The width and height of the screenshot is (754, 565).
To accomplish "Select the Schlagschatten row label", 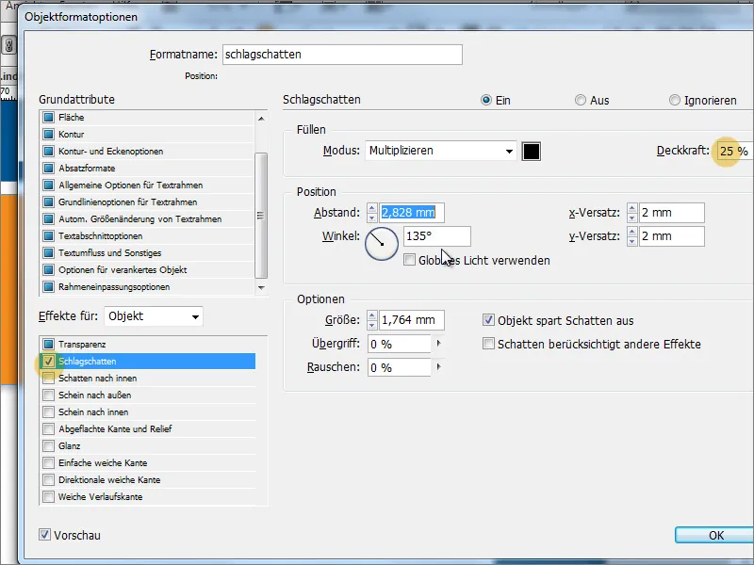I will click(88, 362).
